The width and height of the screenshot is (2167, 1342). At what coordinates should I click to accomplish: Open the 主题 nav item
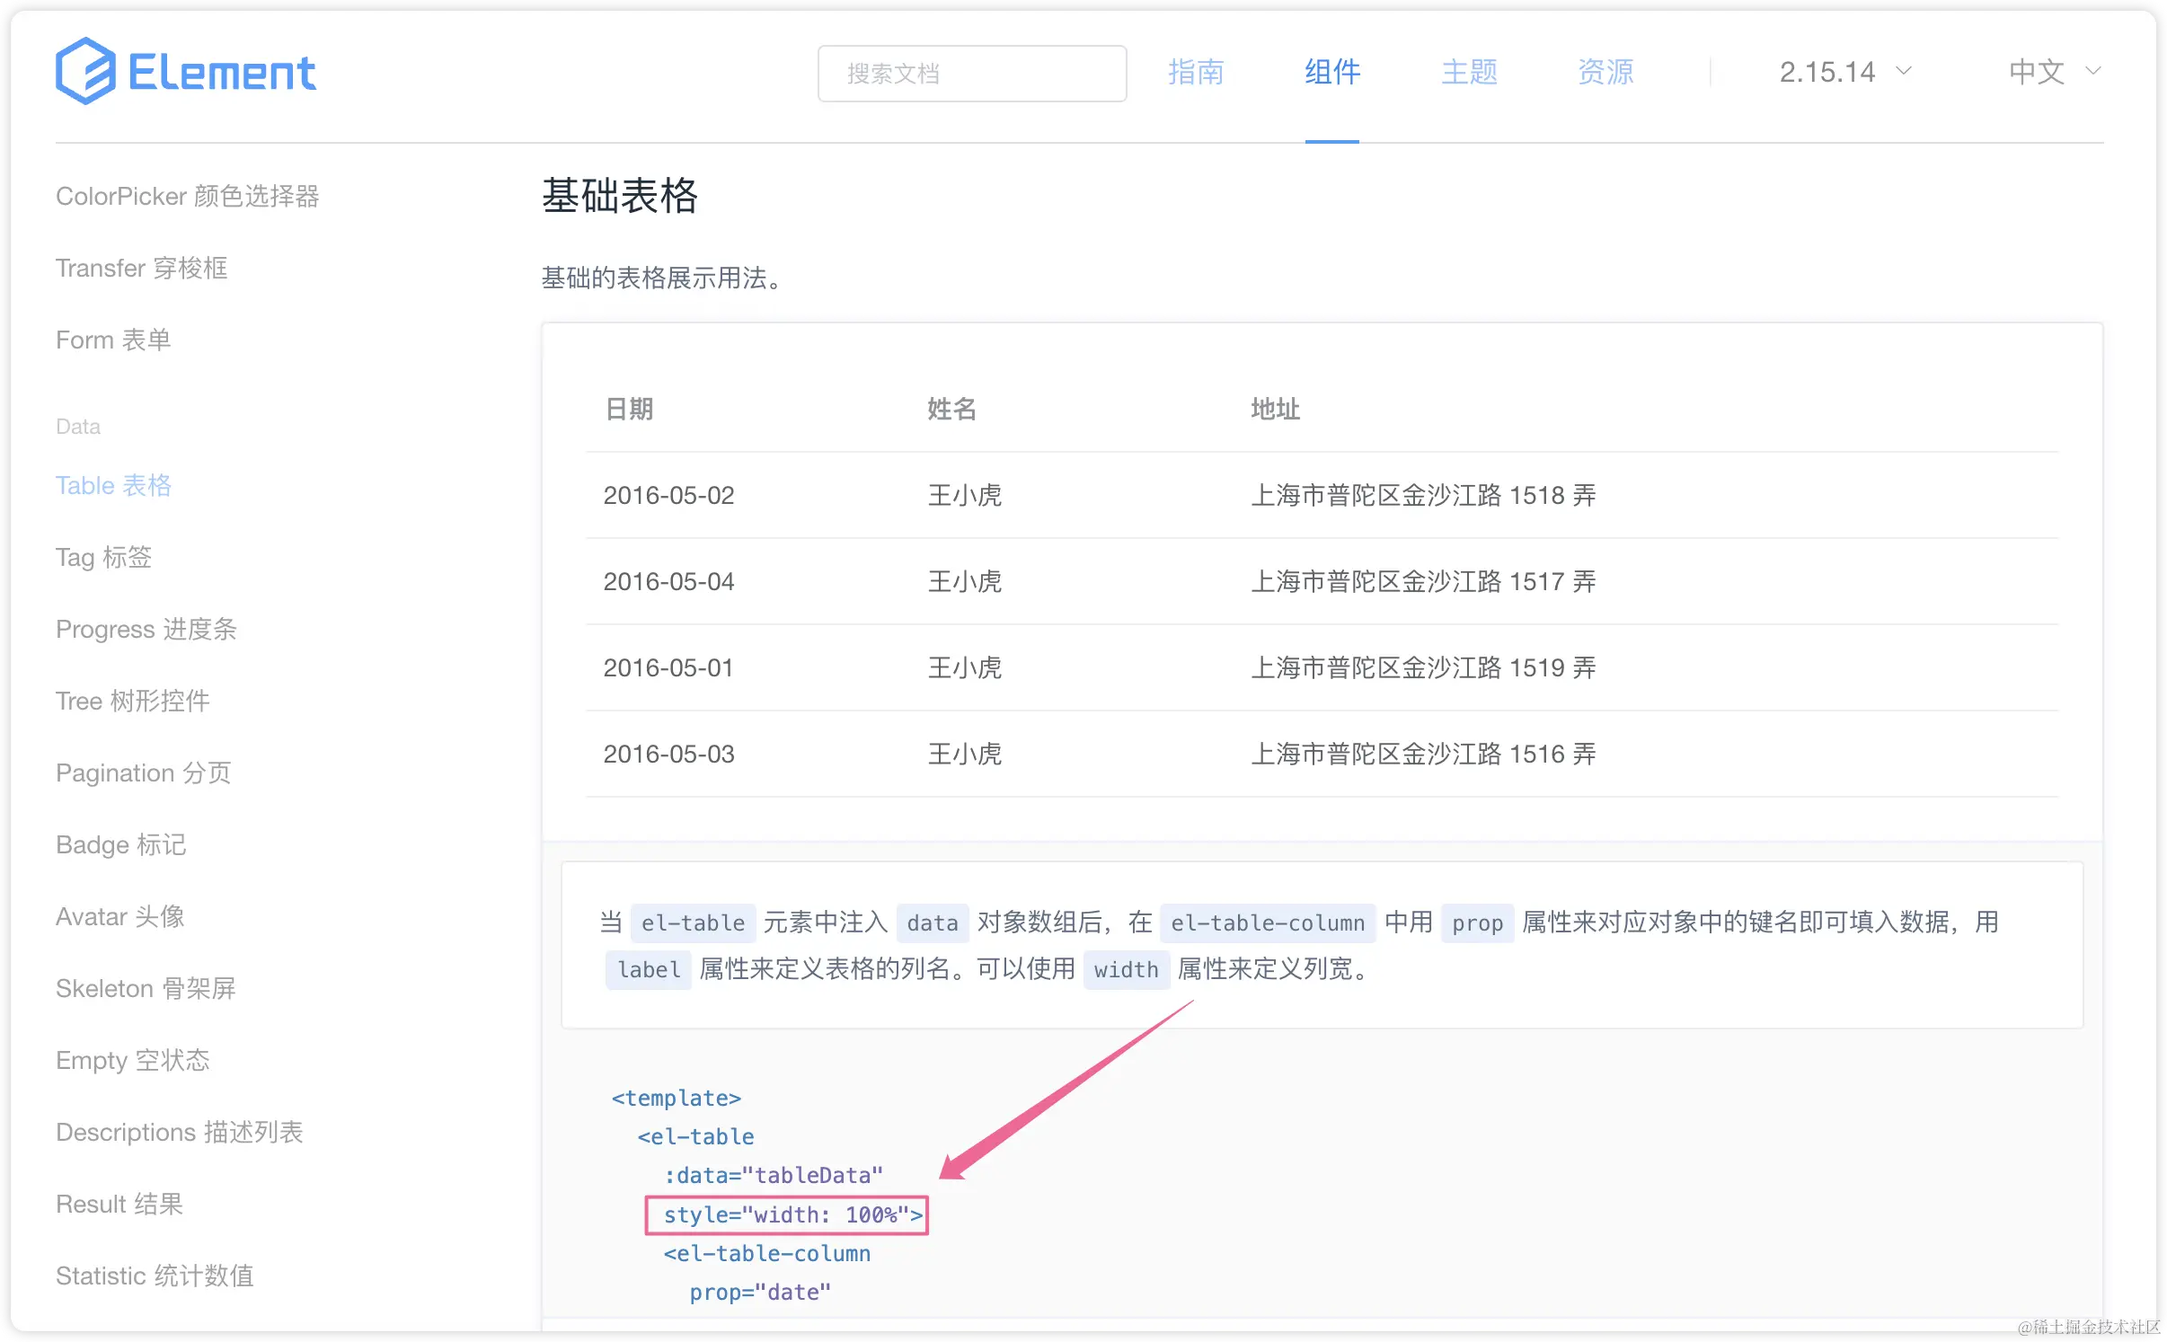pyautogui.click(x=1469, y=72)
